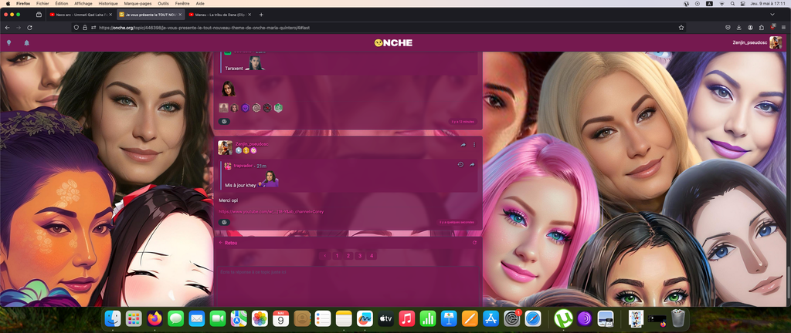Go to page 3 in pagination
Screen dimensions: 791x333
[359, 255]
